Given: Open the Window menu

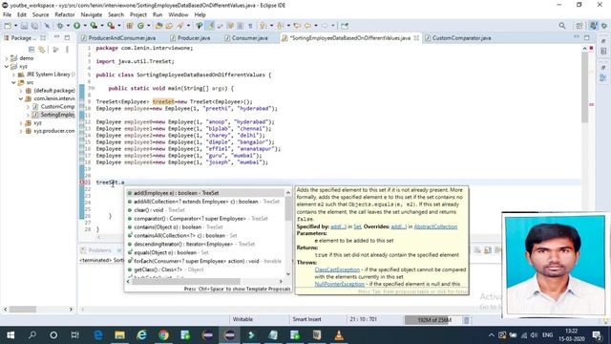Looking at the screenshot, I should coord(179,15).
